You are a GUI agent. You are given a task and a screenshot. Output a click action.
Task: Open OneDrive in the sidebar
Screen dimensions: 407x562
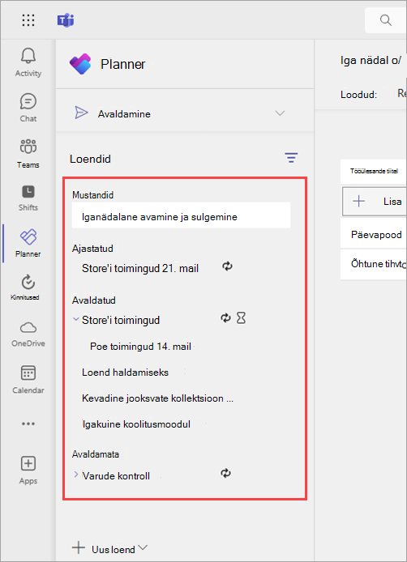28,334
